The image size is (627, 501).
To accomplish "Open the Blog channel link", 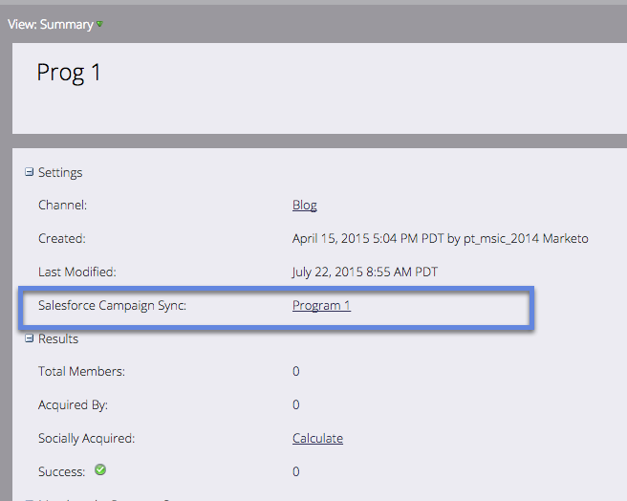I will coord(304,205).
